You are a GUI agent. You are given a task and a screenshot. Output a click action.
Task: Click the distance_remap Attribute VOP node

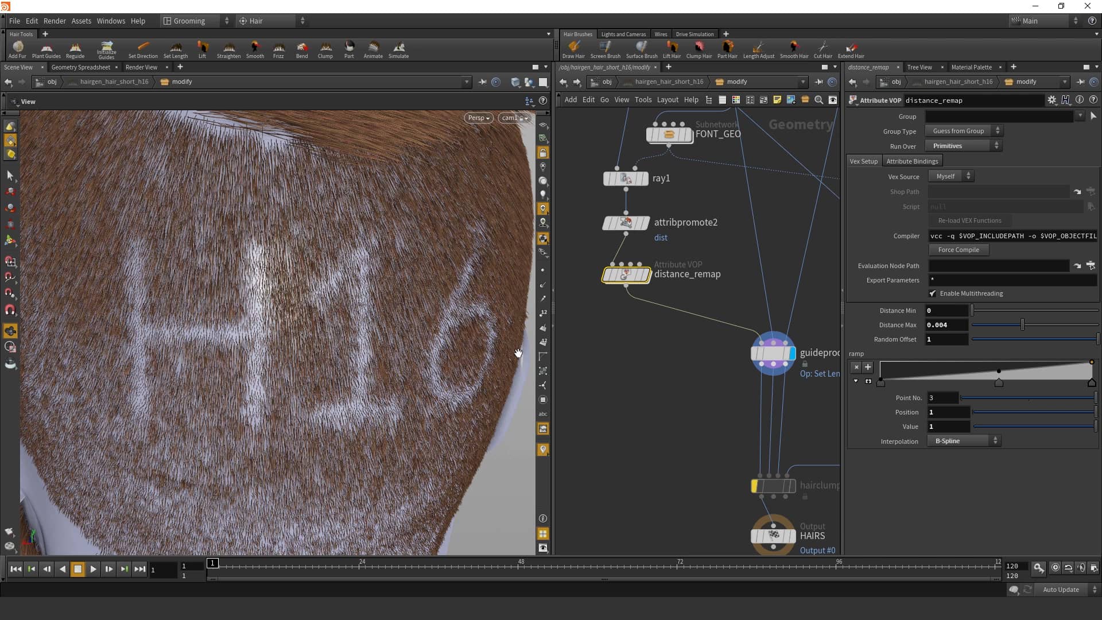626,274
